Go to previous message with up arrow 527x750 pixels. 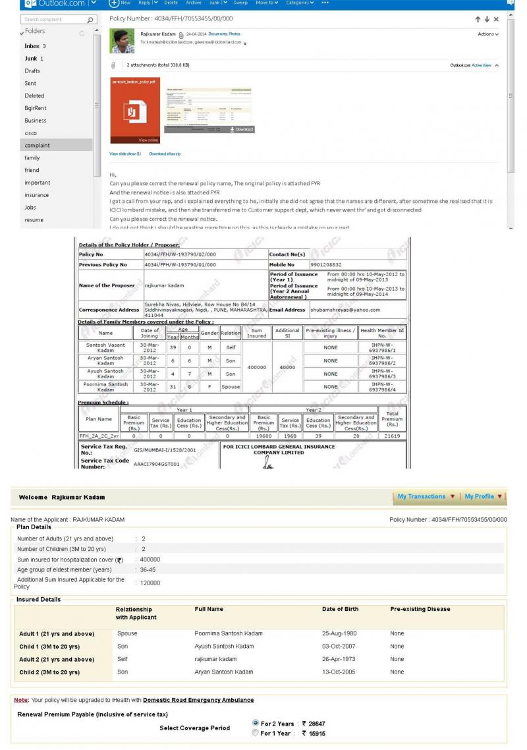coord(478,19)
